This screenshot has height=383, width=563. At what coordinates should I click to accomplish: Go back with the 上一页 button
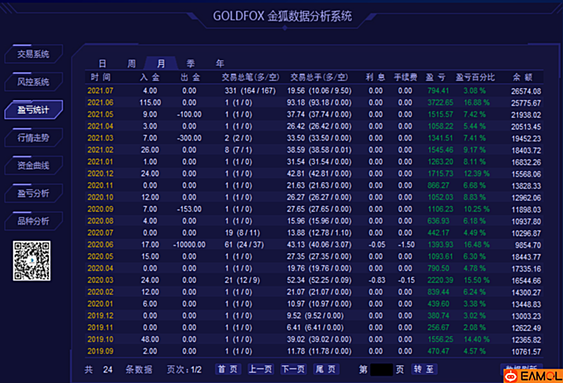point(260,370)
